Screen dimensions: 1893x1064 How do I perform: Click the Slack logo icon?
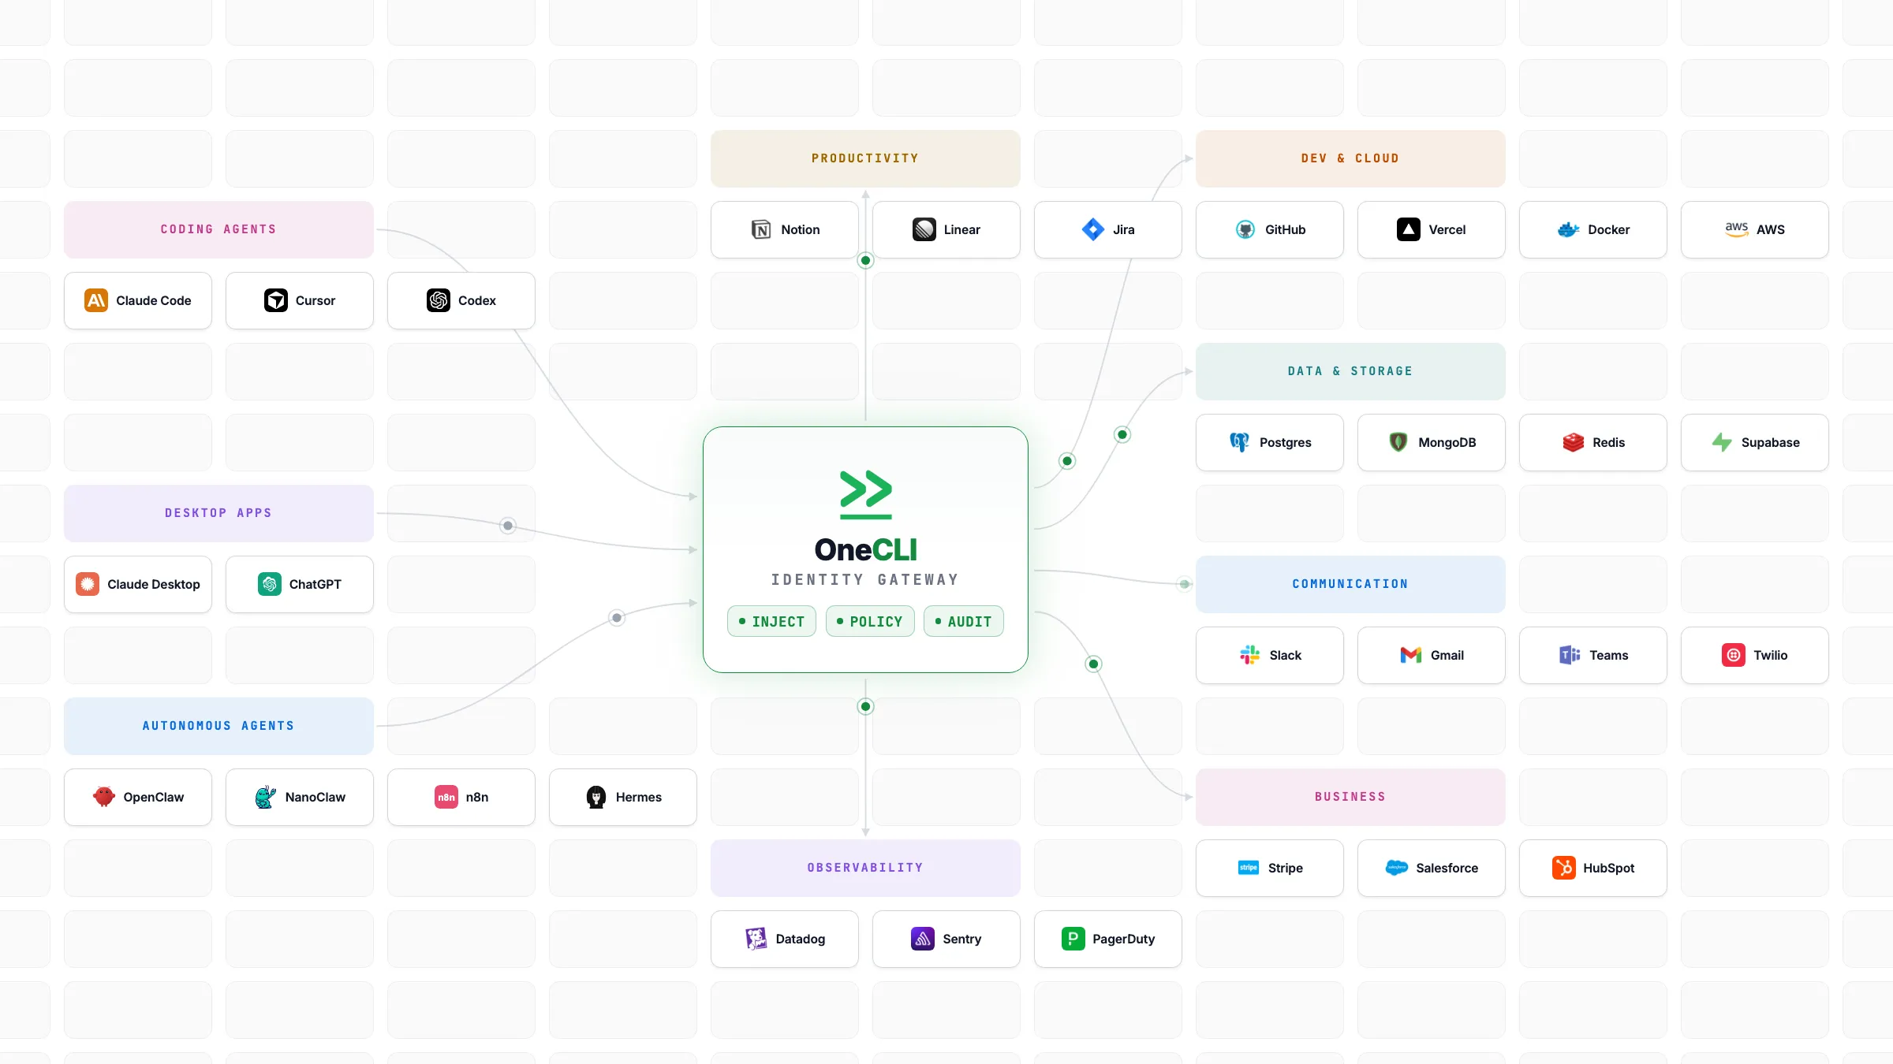click(x=1250, y=655)
